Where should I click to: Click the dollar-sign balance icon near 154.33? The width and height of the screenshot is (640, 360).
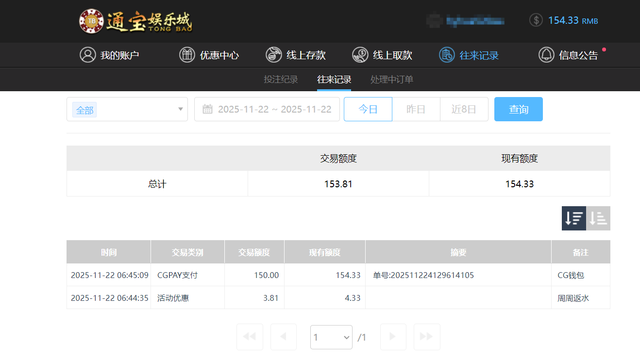point(536,20)
